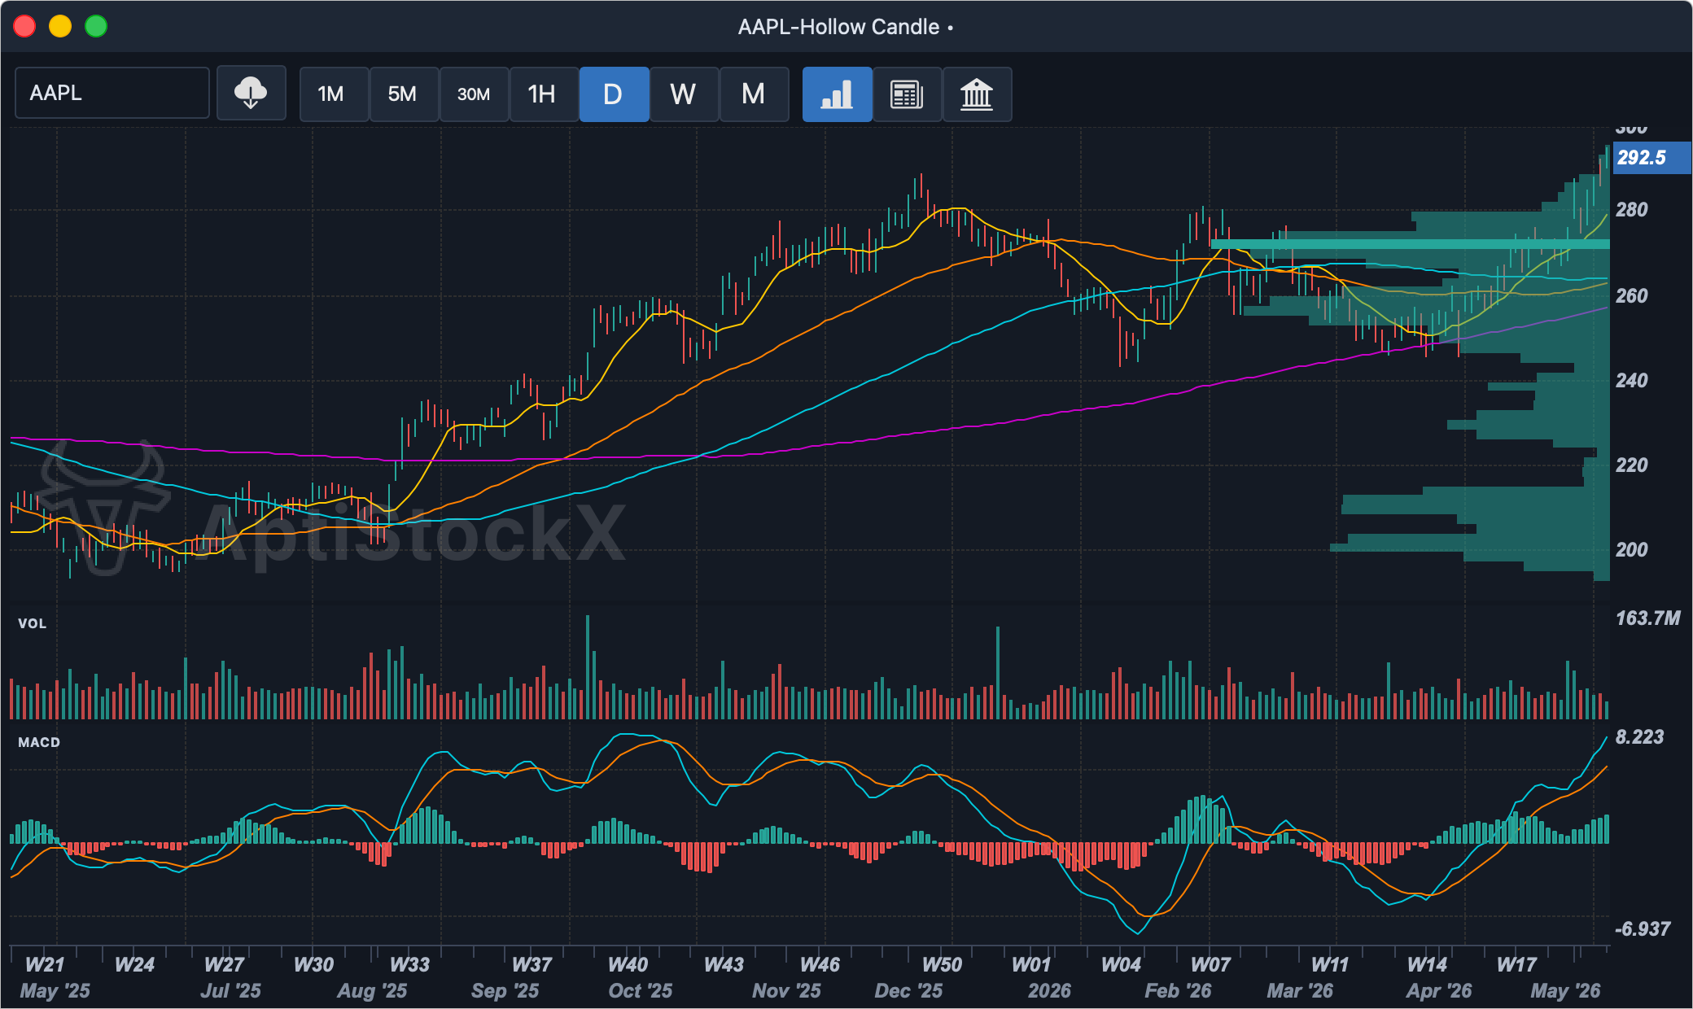Click the 2026 year label on axis

(1049, 991)
